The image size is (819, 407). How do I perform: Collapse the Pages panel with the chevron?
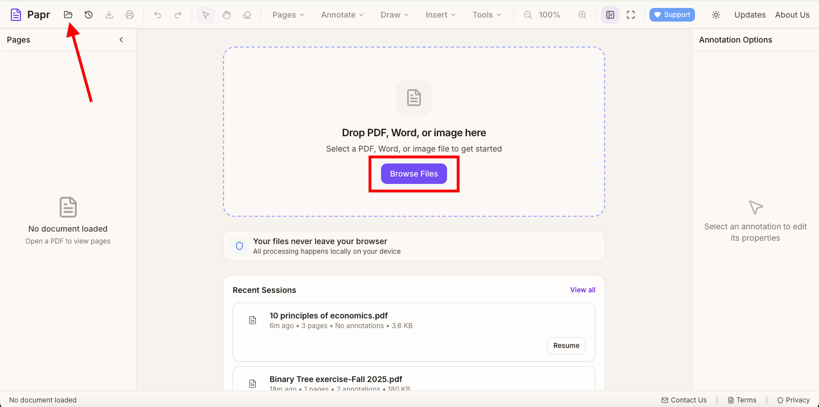[x=121, y=40]
